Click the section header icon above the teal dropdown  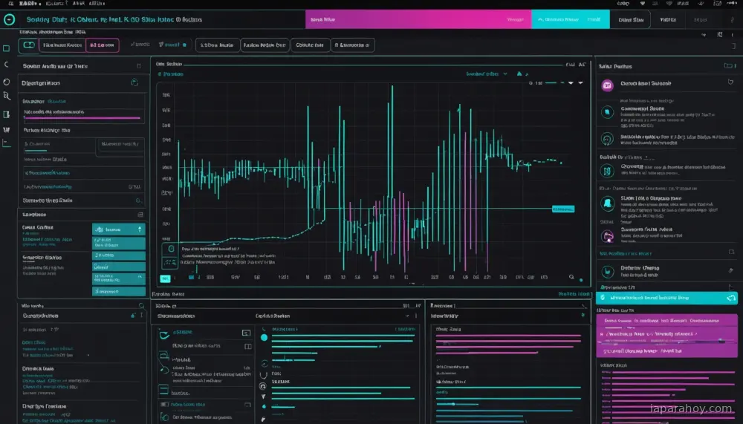(x=140, y=215)
